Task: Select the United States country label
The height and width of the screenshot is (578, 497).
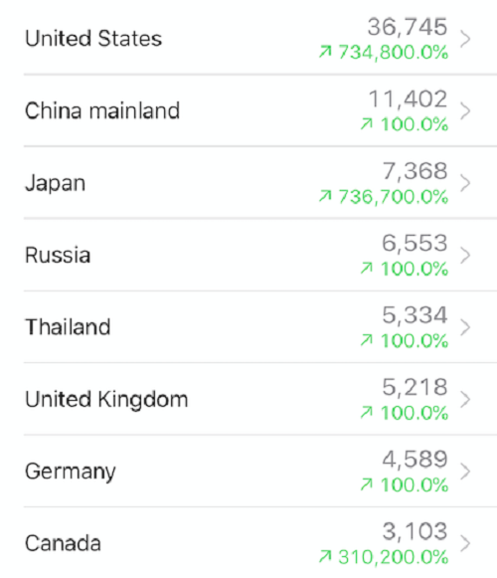Action: click(93, 39)
